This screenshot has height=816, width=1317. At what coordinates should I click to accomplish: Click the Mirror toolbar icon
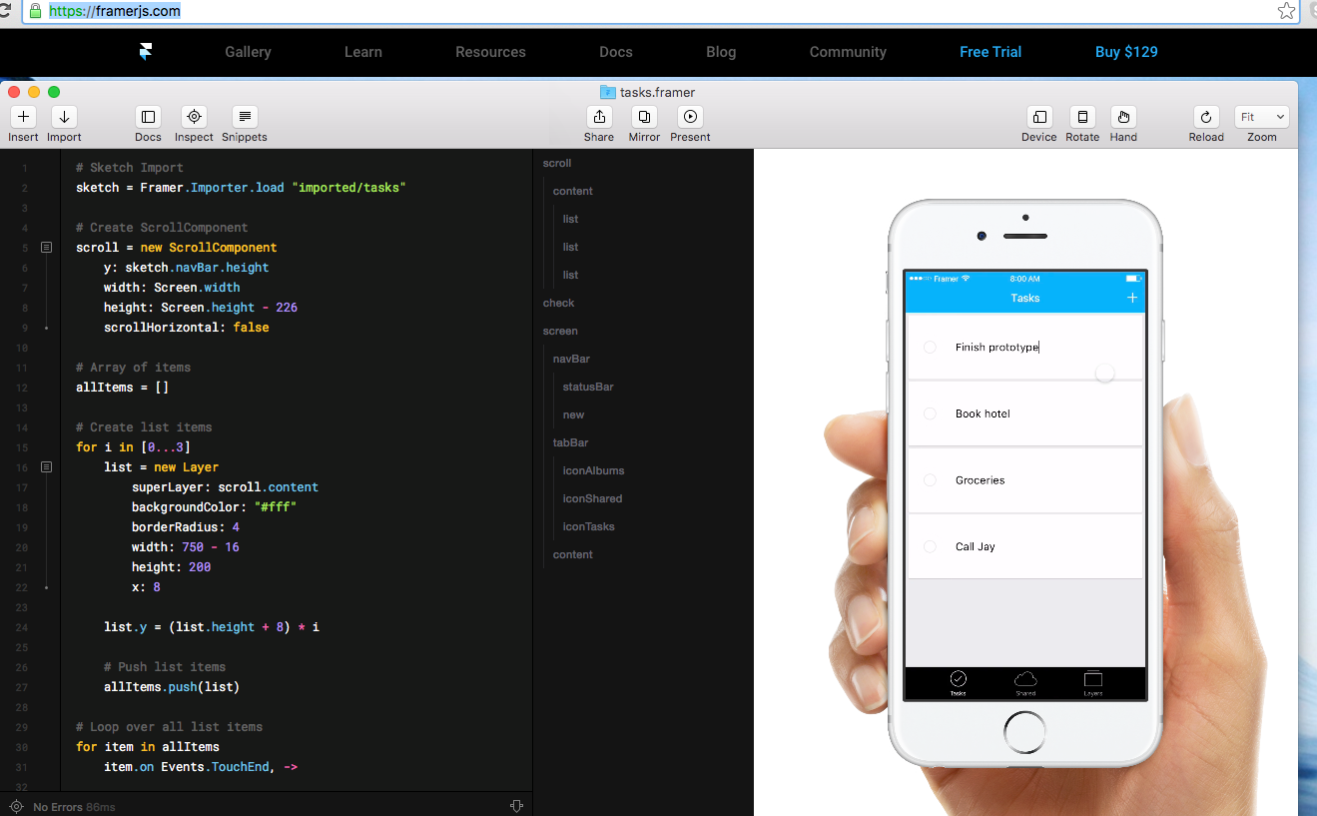[x=644, y=117]
